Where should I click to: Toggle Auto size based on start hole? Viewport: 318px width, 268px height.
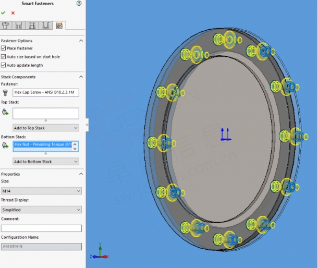tap(3, 57)
